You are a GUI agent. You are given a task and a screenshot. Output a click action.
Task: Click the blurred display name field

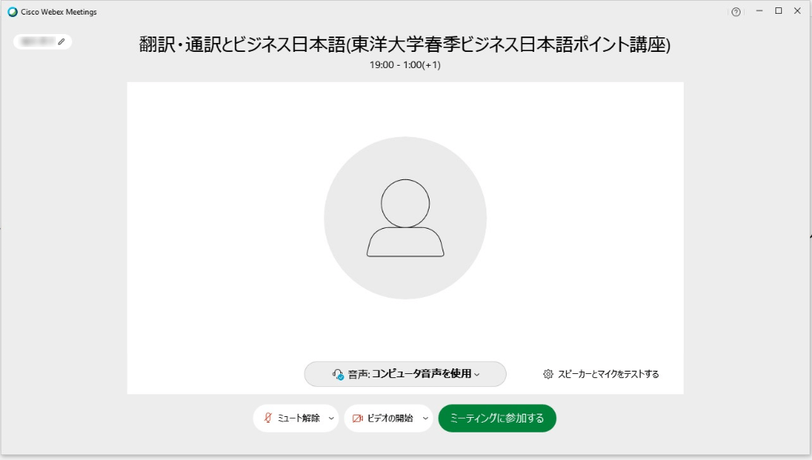click(x=37, y=41)
